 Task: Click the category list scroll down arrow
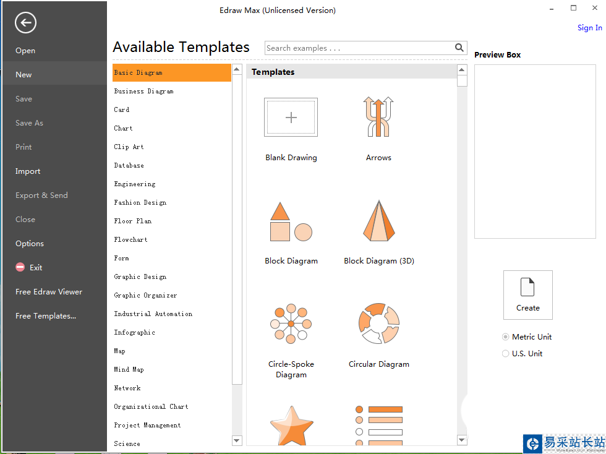click(x=237, y=440)
